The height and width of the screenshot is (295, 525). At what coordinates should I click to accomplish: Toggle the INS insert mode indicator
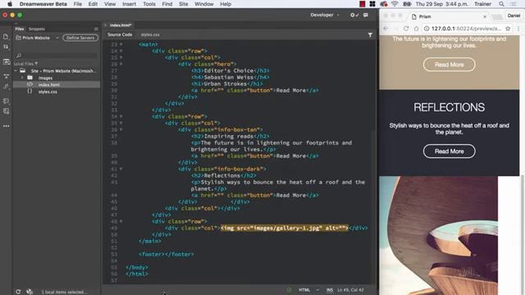point(330,290)
